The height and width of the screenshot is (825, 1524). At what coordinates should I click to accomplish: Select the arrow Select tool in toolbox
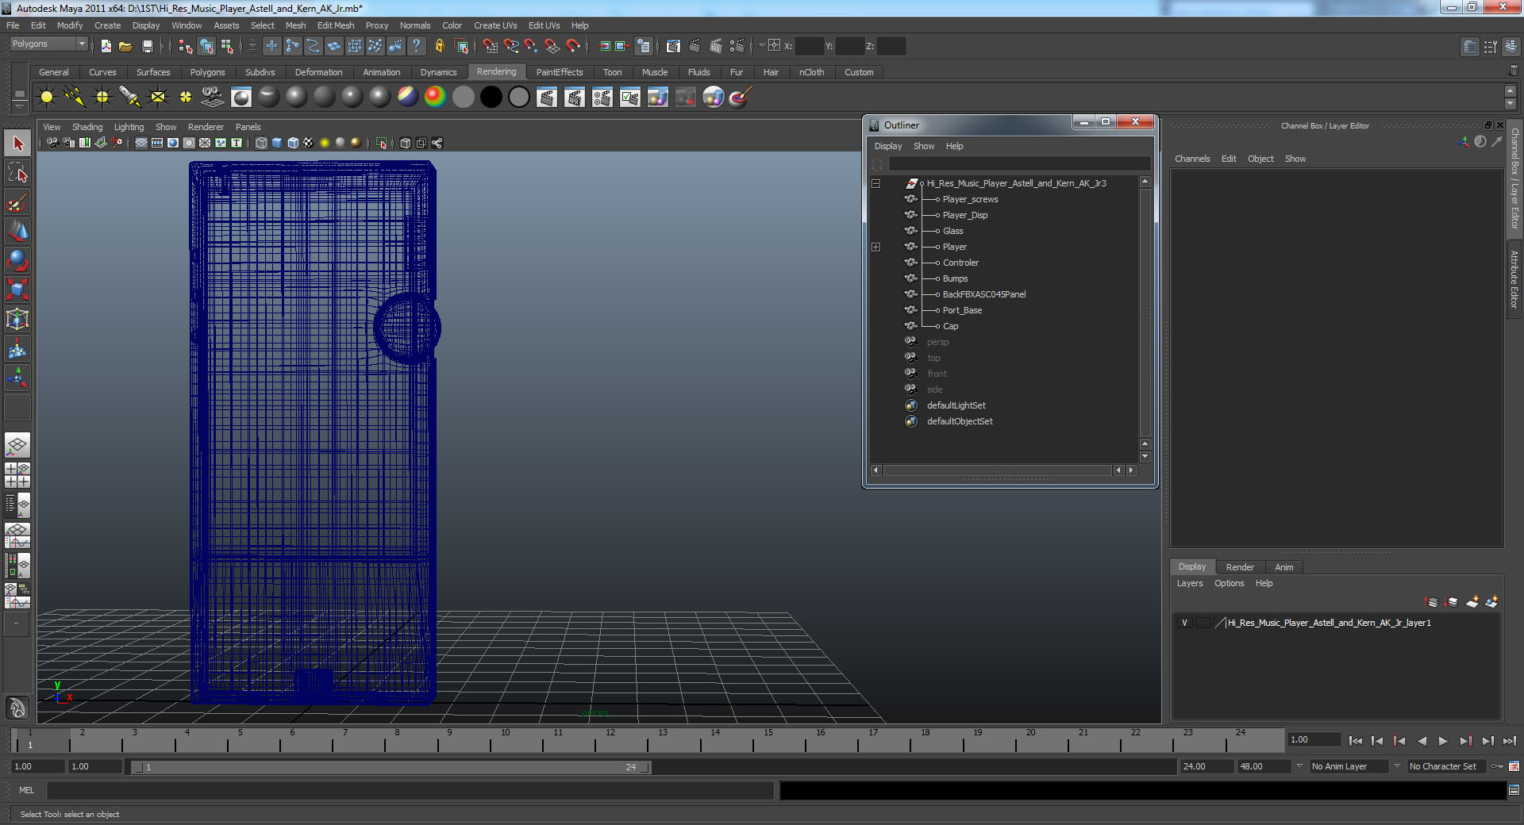17,144
